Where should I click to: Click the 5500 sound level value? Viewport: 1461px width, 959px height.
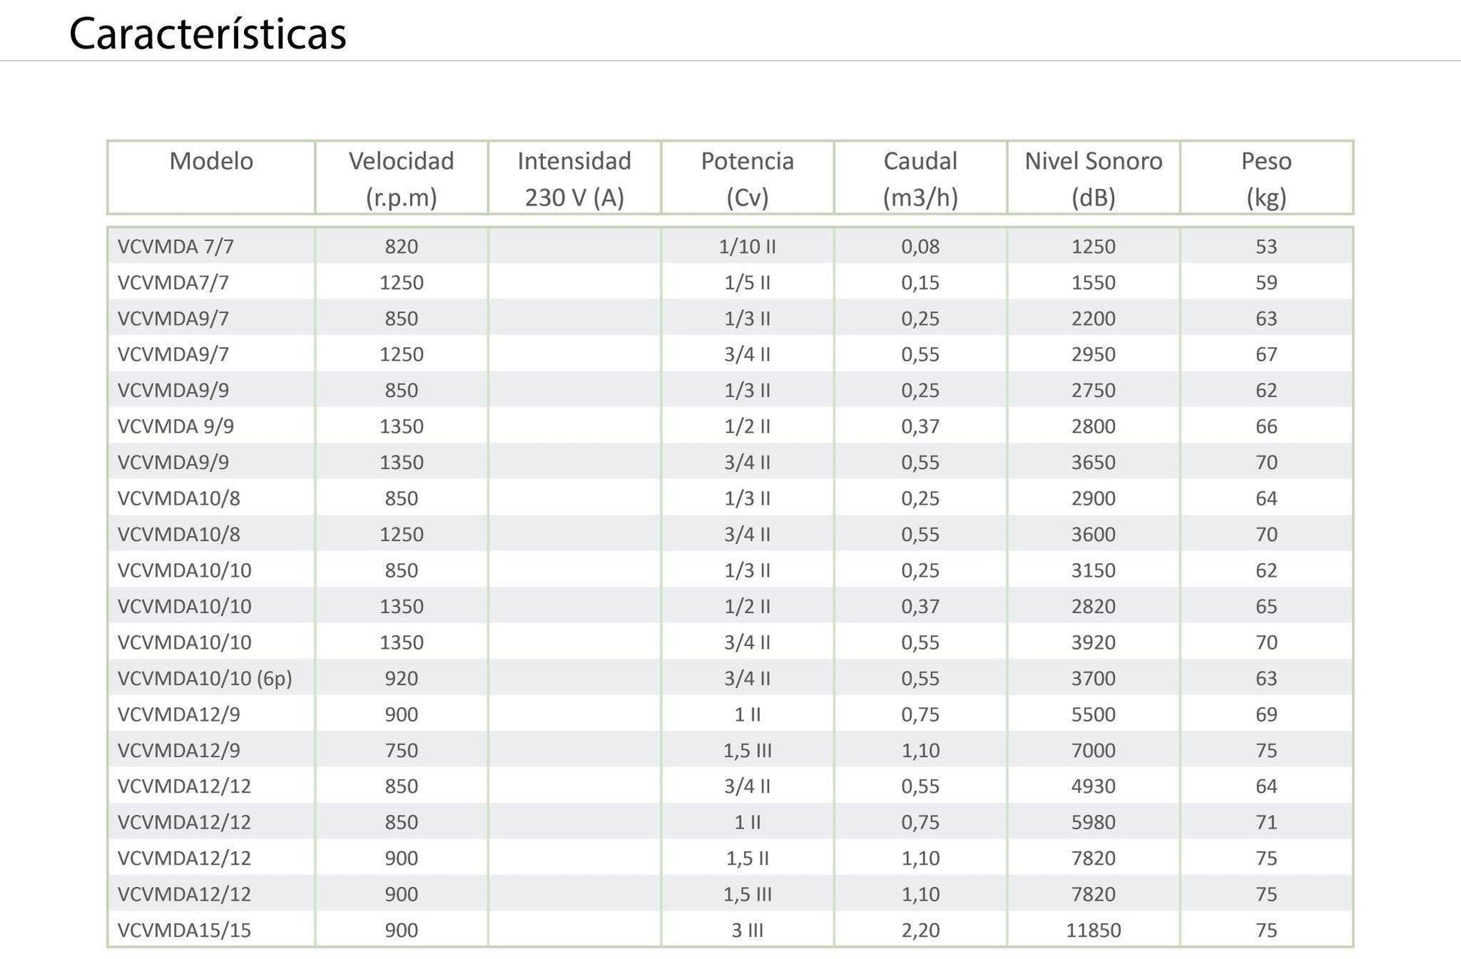pos(1094,714)
